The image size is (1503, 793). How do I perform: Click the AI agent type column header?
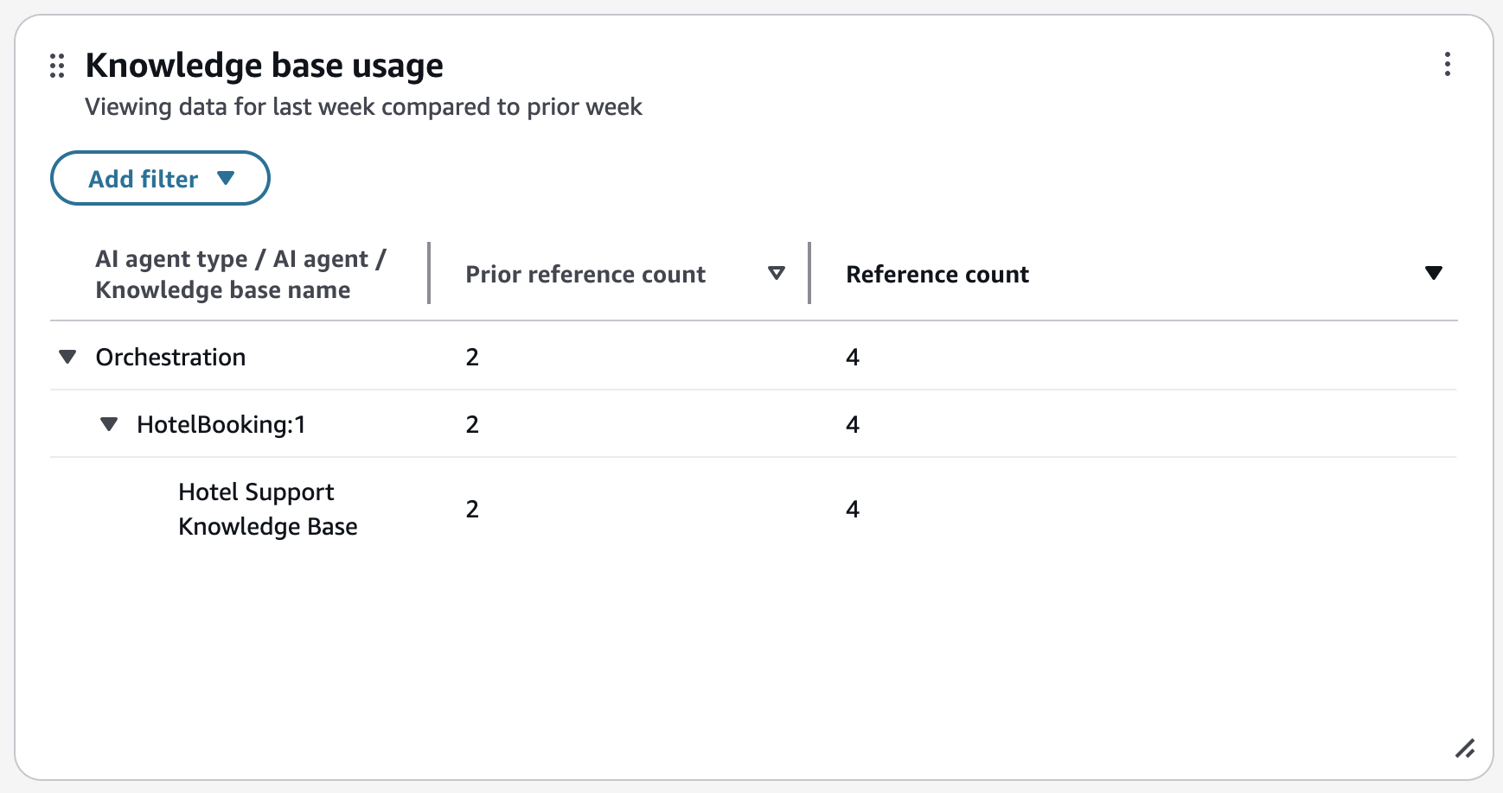click(x=240, y=274)
